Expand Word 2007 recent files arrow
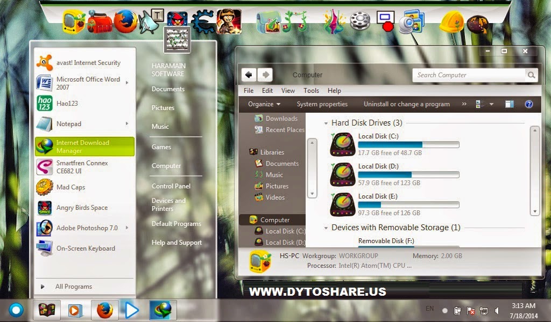The width and height of the screenshot is (551, 322). point(127,83)
